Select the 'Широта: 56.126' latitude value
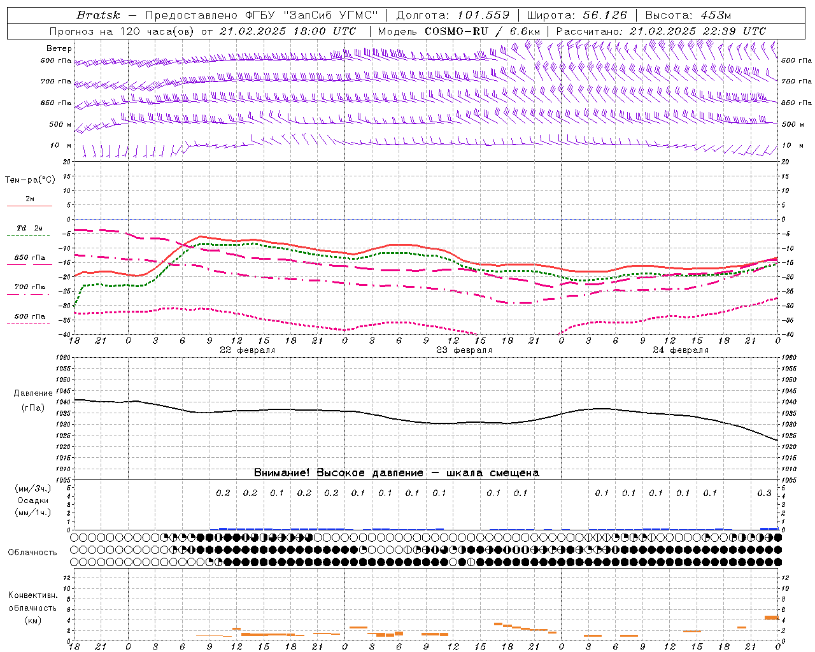The width and height of the screenshot is (815, 652). [577, 15]
